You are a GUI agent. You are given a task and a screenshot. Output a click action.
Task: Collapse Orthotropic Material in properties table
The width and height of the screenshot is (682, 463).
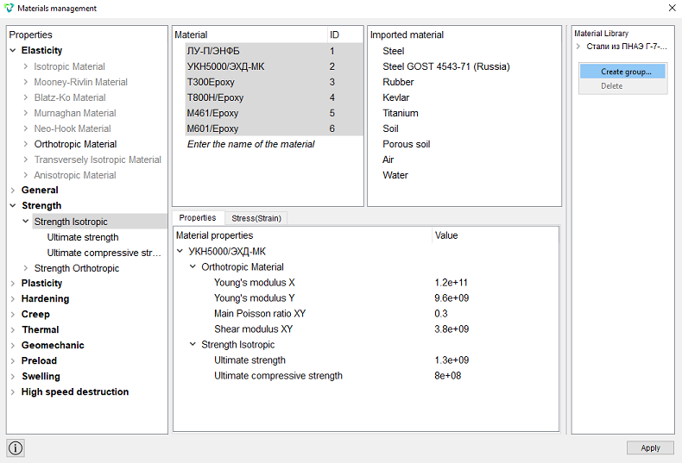193,266
